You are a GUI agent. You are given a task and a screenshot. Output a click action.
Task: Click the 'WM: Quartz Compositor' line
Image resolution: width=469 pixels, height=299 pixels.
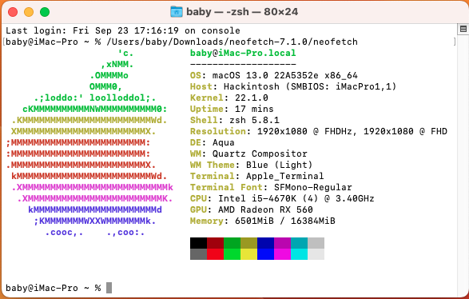248,153
